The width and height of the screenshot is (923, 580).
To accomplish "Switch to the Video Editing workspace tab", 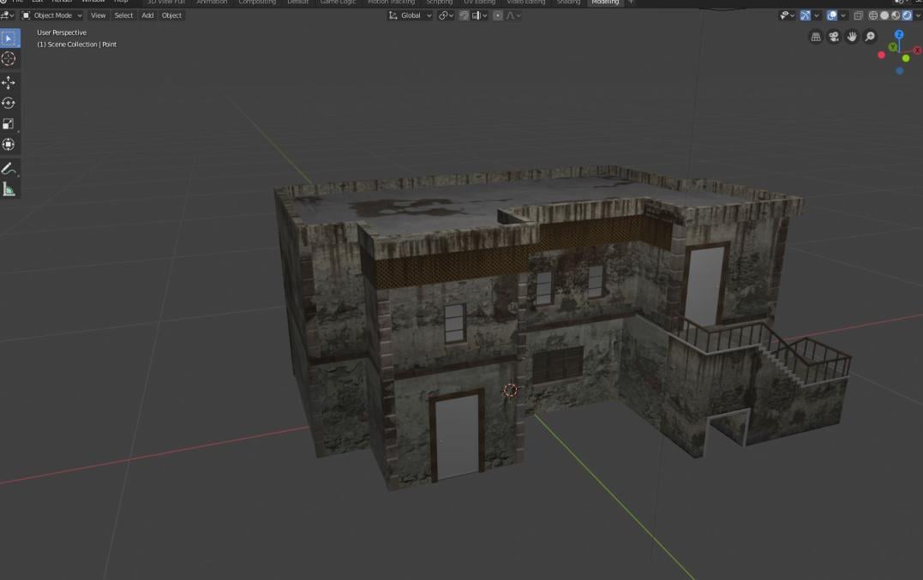I will tap(525, 3).
